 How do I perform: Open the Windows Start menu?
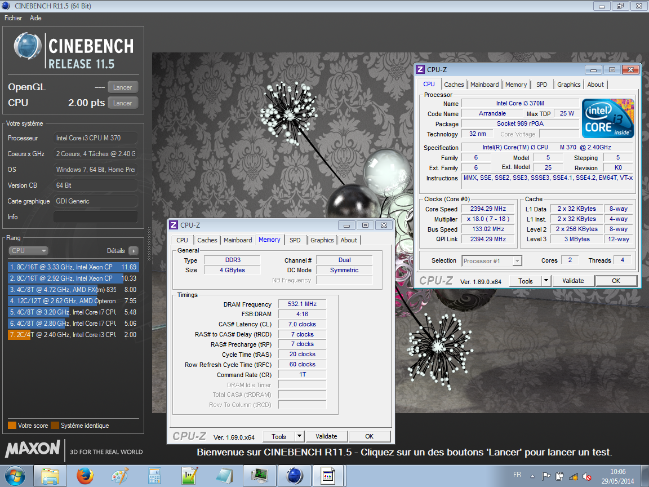pos(15,476)
